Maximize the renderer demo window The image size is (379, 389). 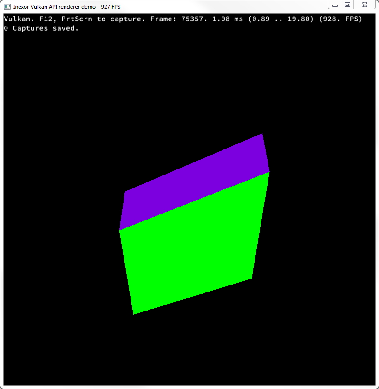[x=348, y=5]
